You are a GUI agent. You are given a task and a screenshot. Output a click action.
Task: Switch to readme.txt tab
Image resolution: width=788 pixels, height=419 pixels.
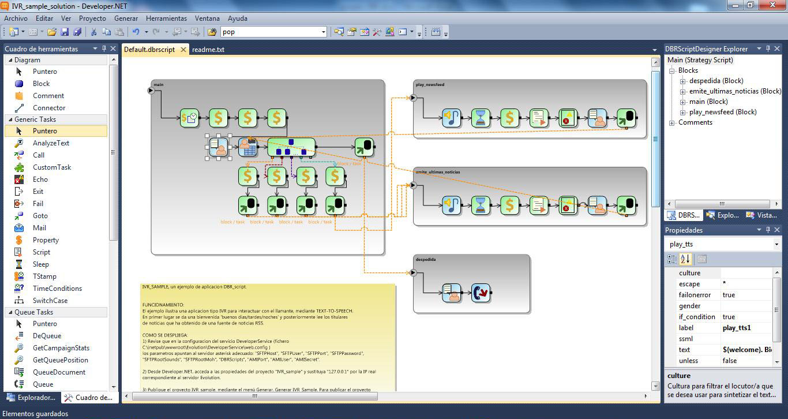pyautogui.click(x=208, y=50)
